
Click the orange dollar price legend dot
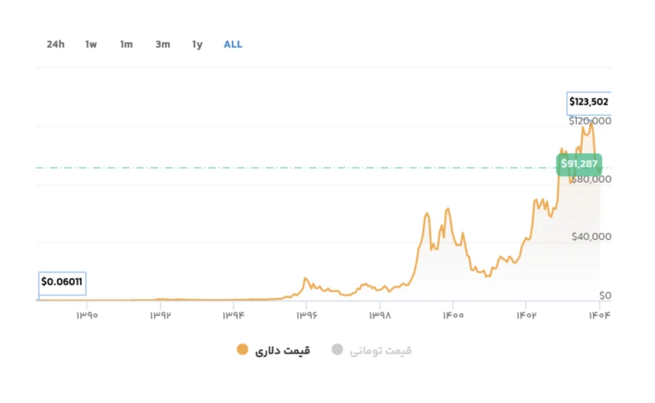pos(242,349)
